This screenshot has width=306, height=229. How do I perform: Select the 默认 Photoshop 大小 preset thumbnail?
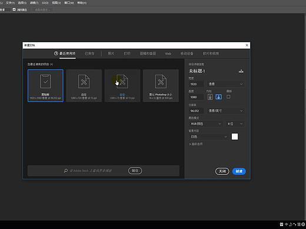(161, 86)
